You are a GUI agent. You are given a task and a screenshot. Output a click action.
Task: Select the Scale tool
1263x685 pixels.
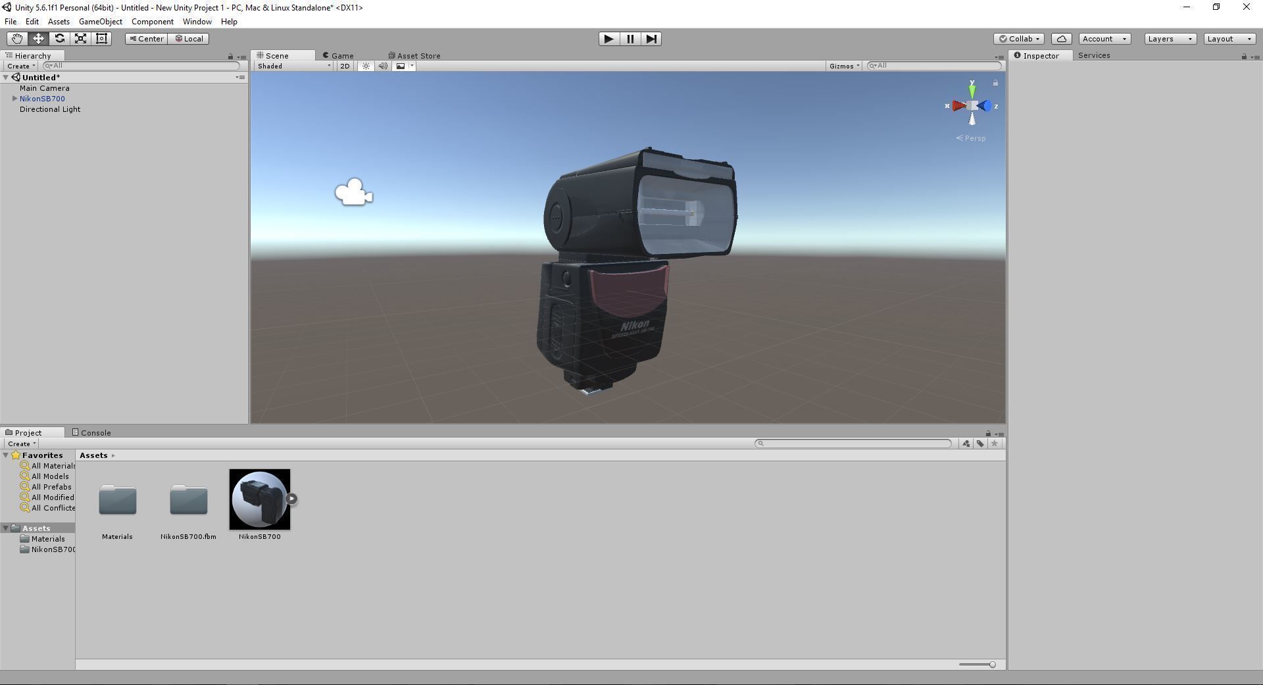80,39
